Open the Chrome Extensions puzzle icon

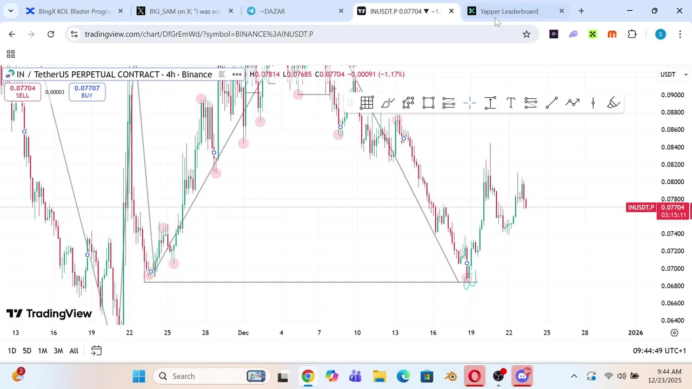point(632,34)
